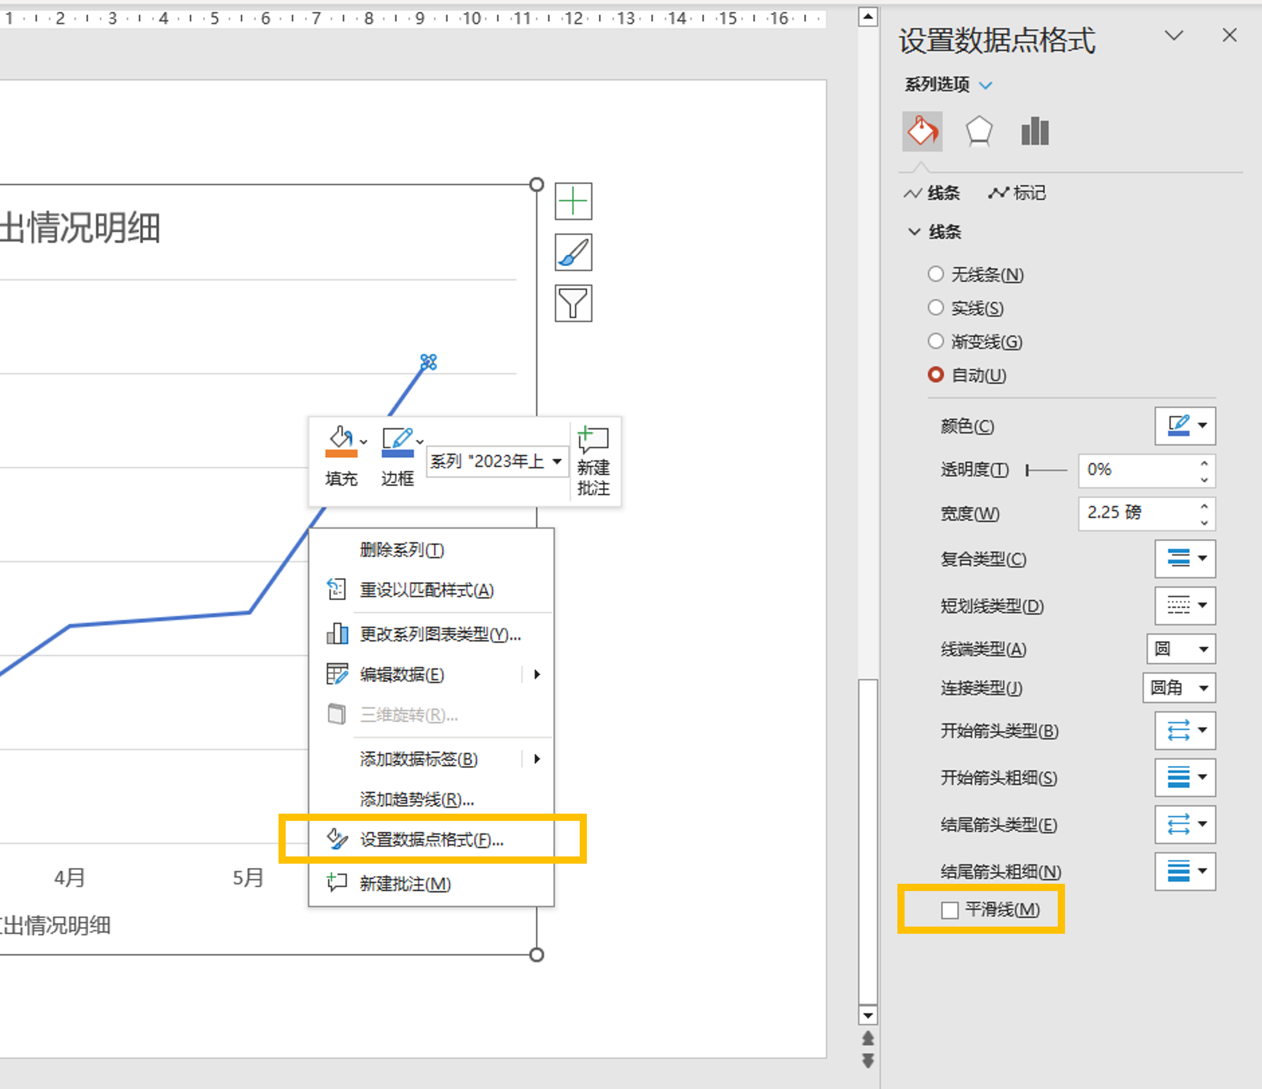Switch to the 标记 tab

click(x=1016, y=193)
